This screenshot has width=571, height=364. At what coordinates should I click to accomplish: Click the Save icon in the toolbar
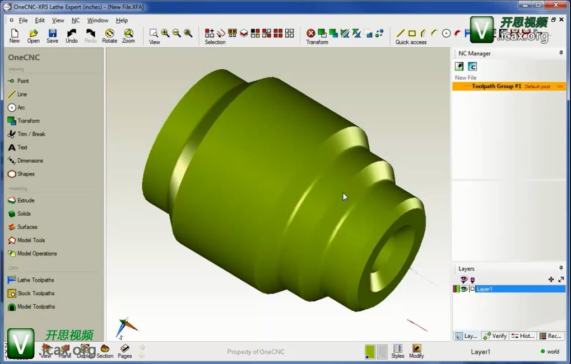point(52,34)
